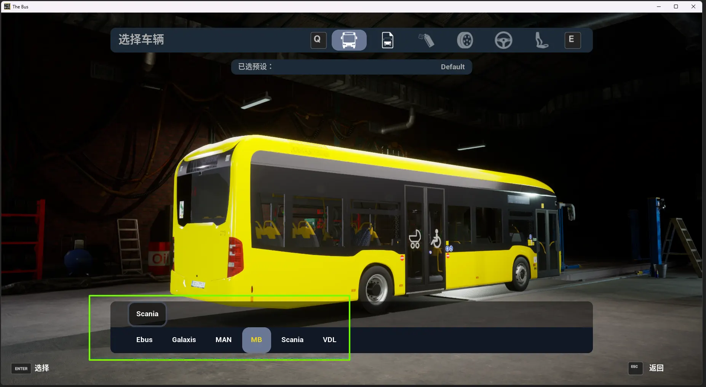This screenshot has width=706, height=387.
Task: Click the E next-category key button
Action: [x=572, y=40]
